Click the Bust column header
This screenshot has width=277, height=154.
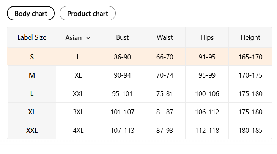point(123,37)
